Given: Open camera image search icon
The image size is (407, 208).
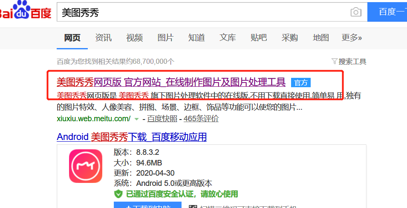Looking at the screenshot, I should (355, 12).
